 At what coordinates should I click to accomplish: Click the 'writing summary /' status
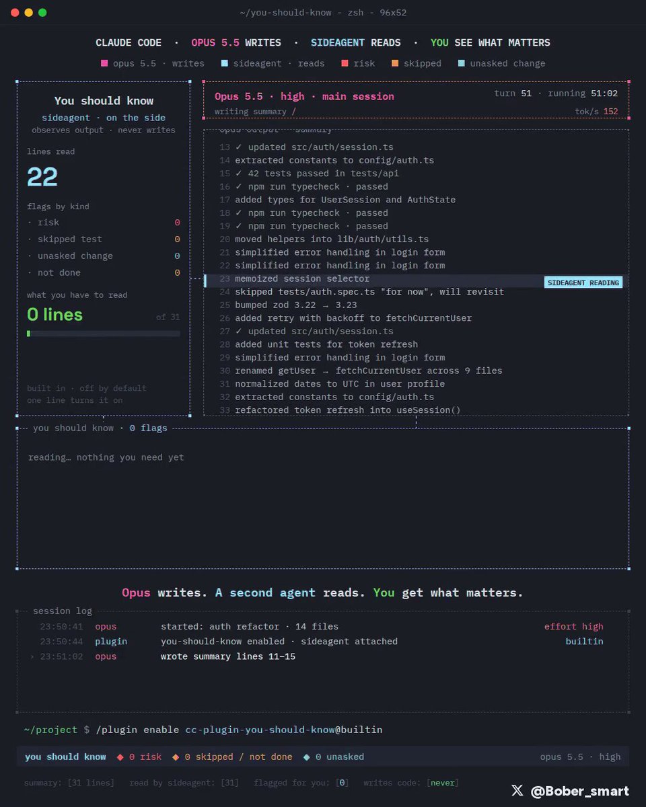pos(255,112)
